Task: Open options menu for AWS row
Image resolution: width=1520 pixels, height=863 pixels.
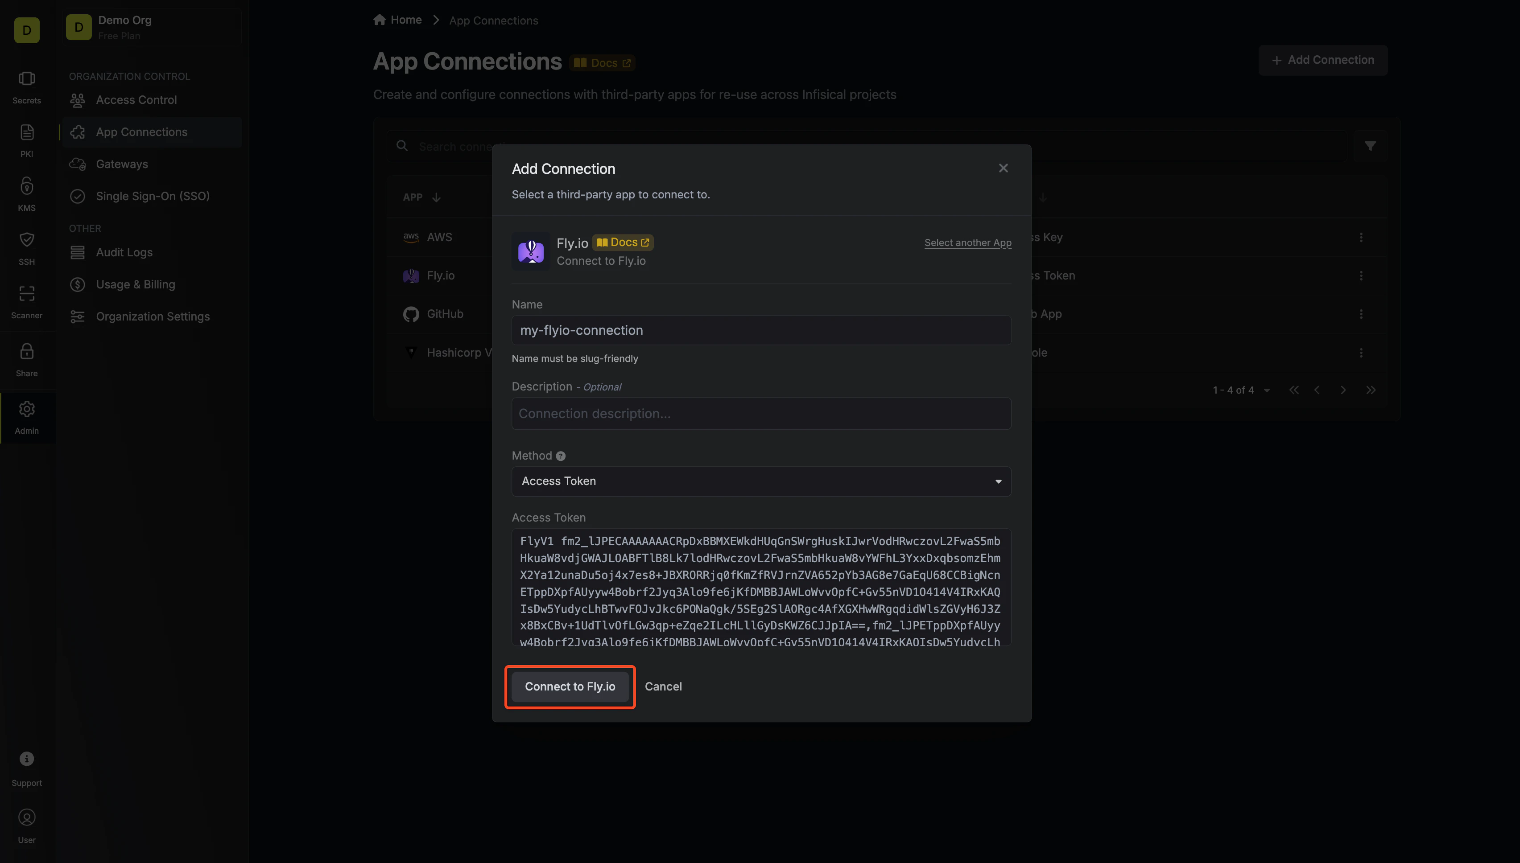Action: tap(1361, 237)
